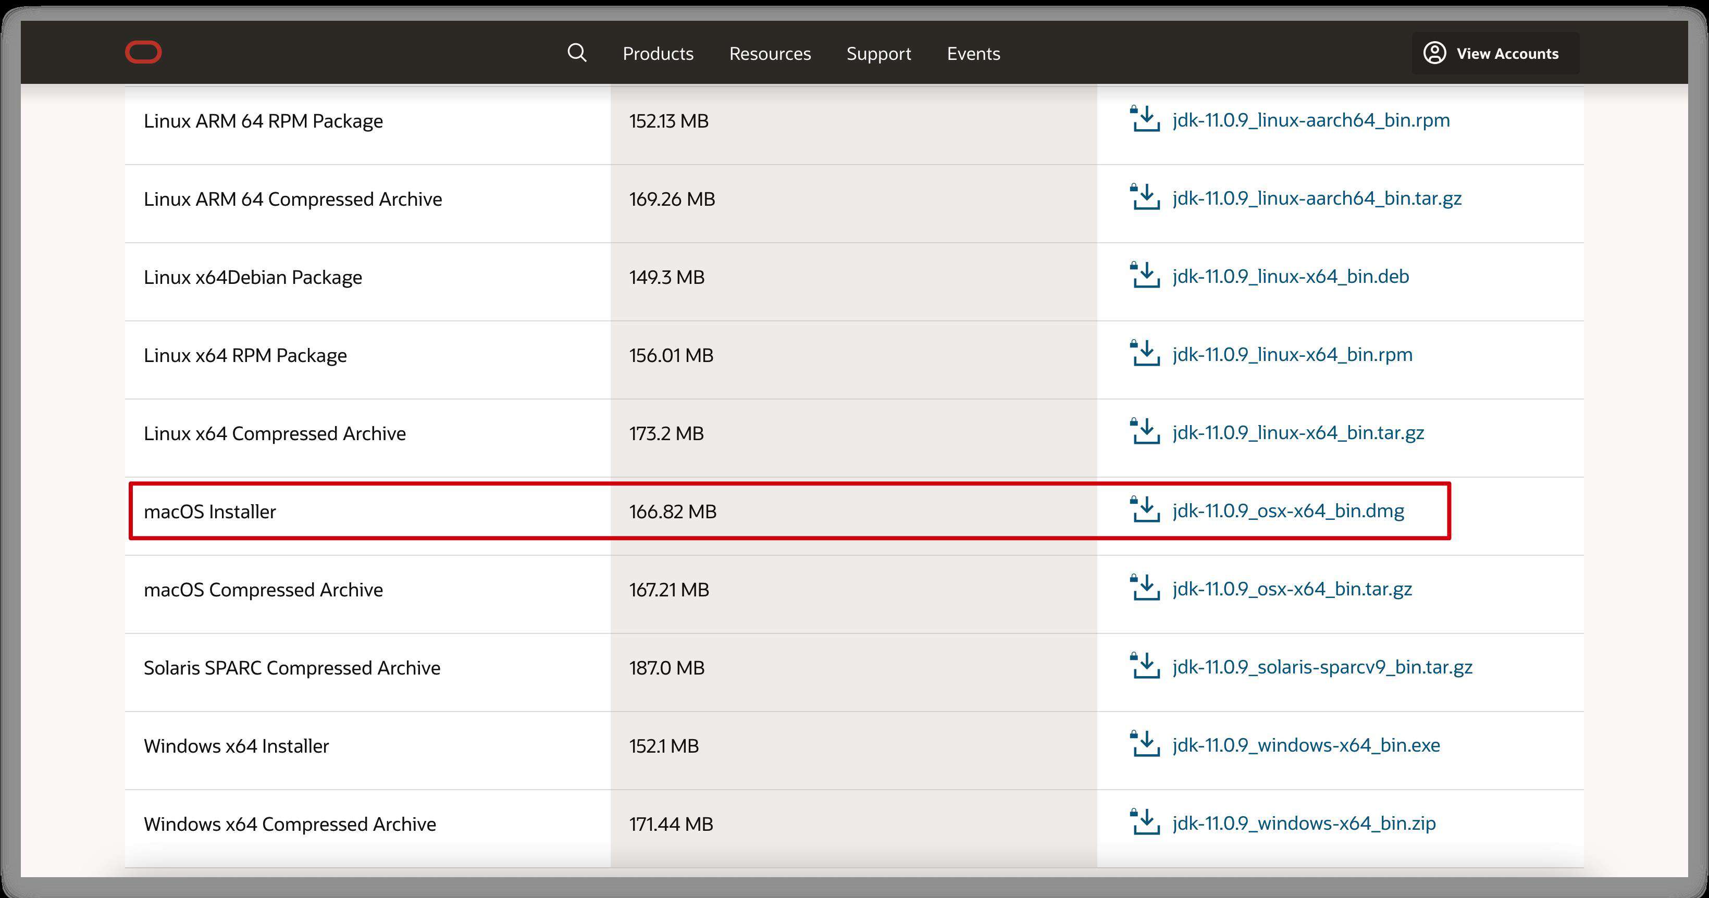Click download icon for osx-x64_bin.tar.gz

[x=1144, y=588]
